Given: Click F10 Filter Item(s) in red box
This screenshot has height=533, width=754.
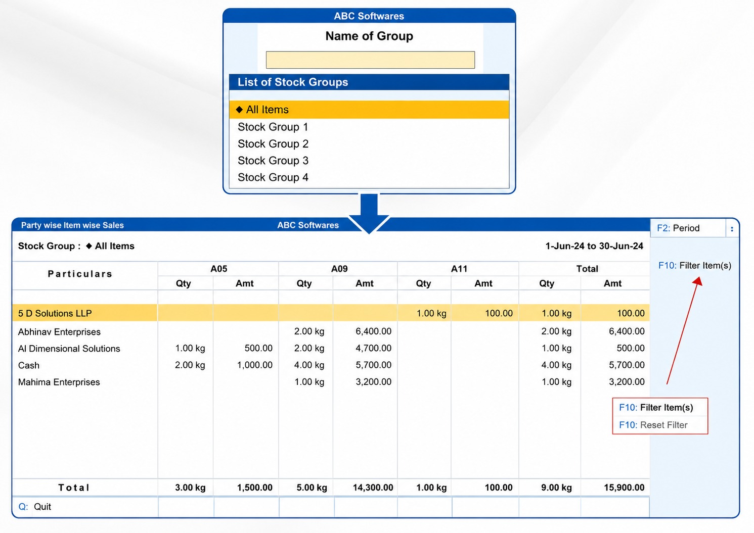Looking at the screenshot, I should (x=656, y=408).
